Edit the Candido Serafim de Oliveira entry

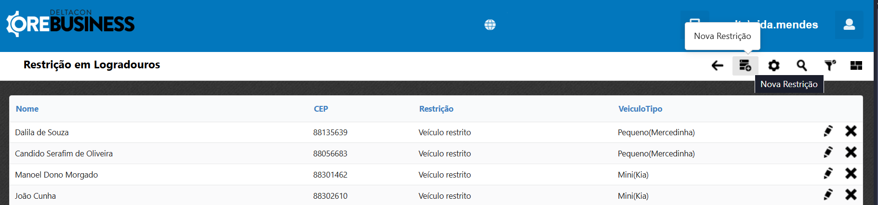pos(828,153)
